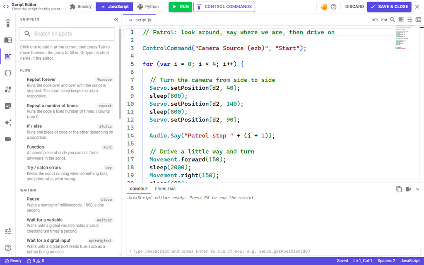Open find in the editor
424x265 pixels.
pos(393,19)
